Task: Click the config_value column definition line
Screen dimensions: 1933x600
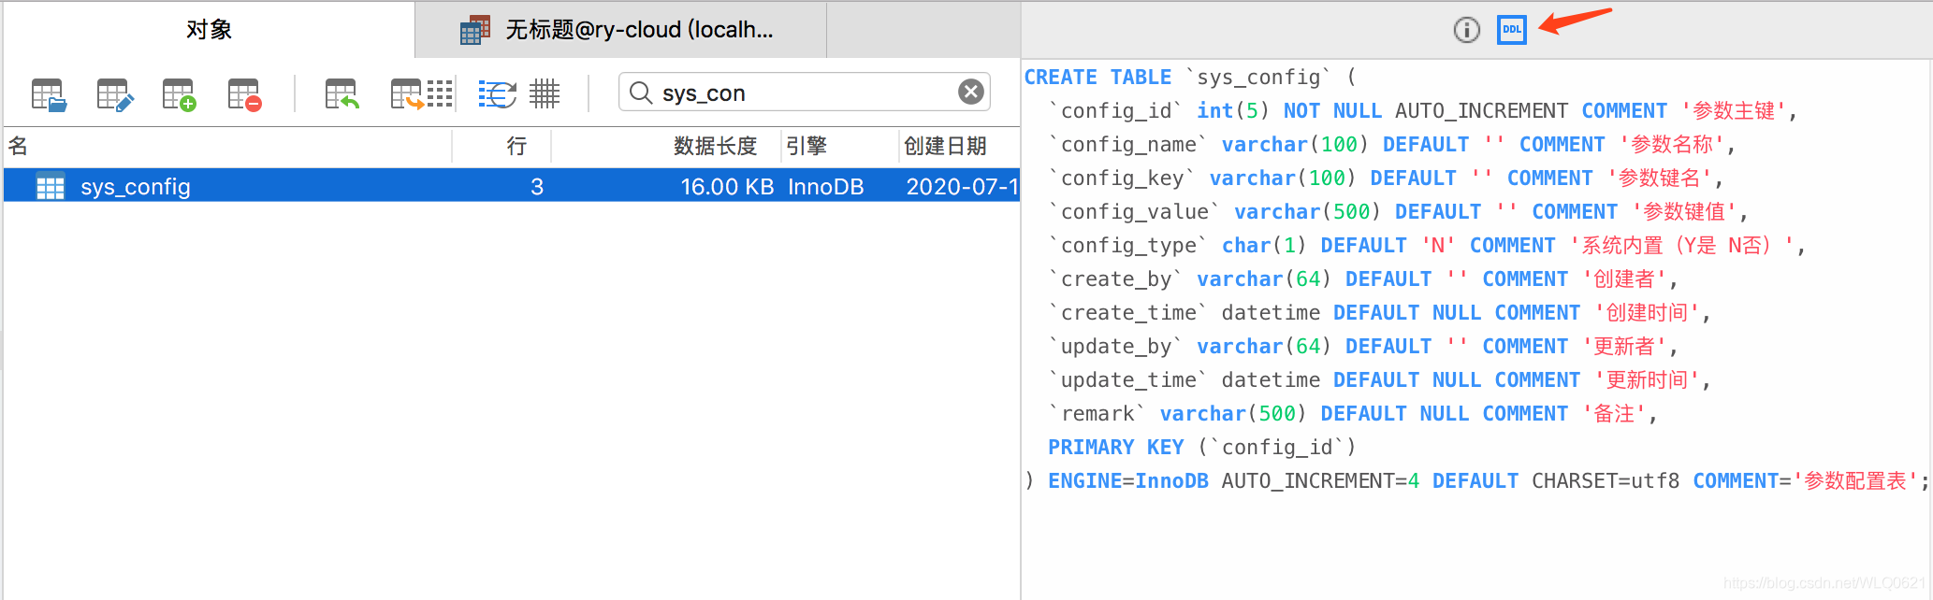Action: point(1398,211)
